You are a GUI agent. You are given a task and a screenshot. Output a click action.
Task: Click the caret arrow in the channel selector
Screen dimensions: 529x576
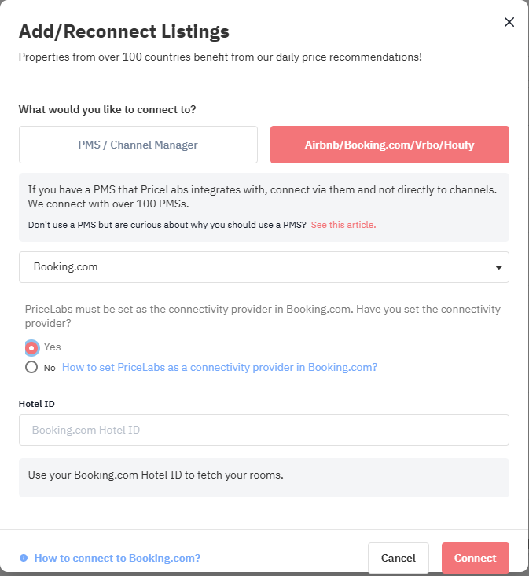(498, 267)
